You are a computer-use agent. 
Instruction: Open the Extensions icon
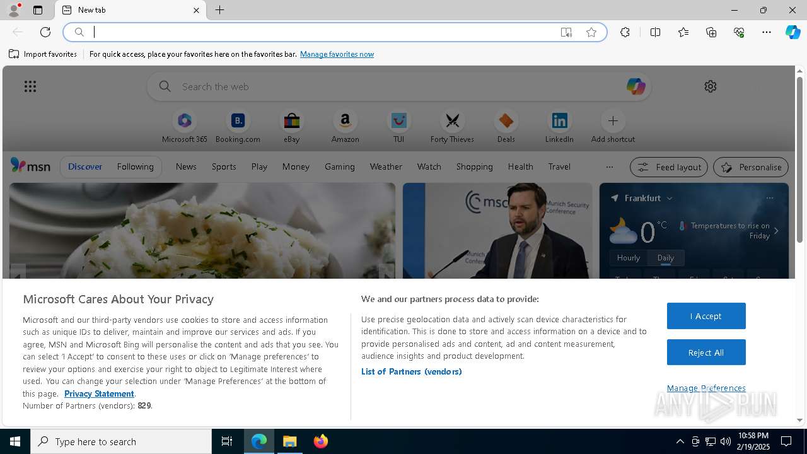tap(625, 32)
